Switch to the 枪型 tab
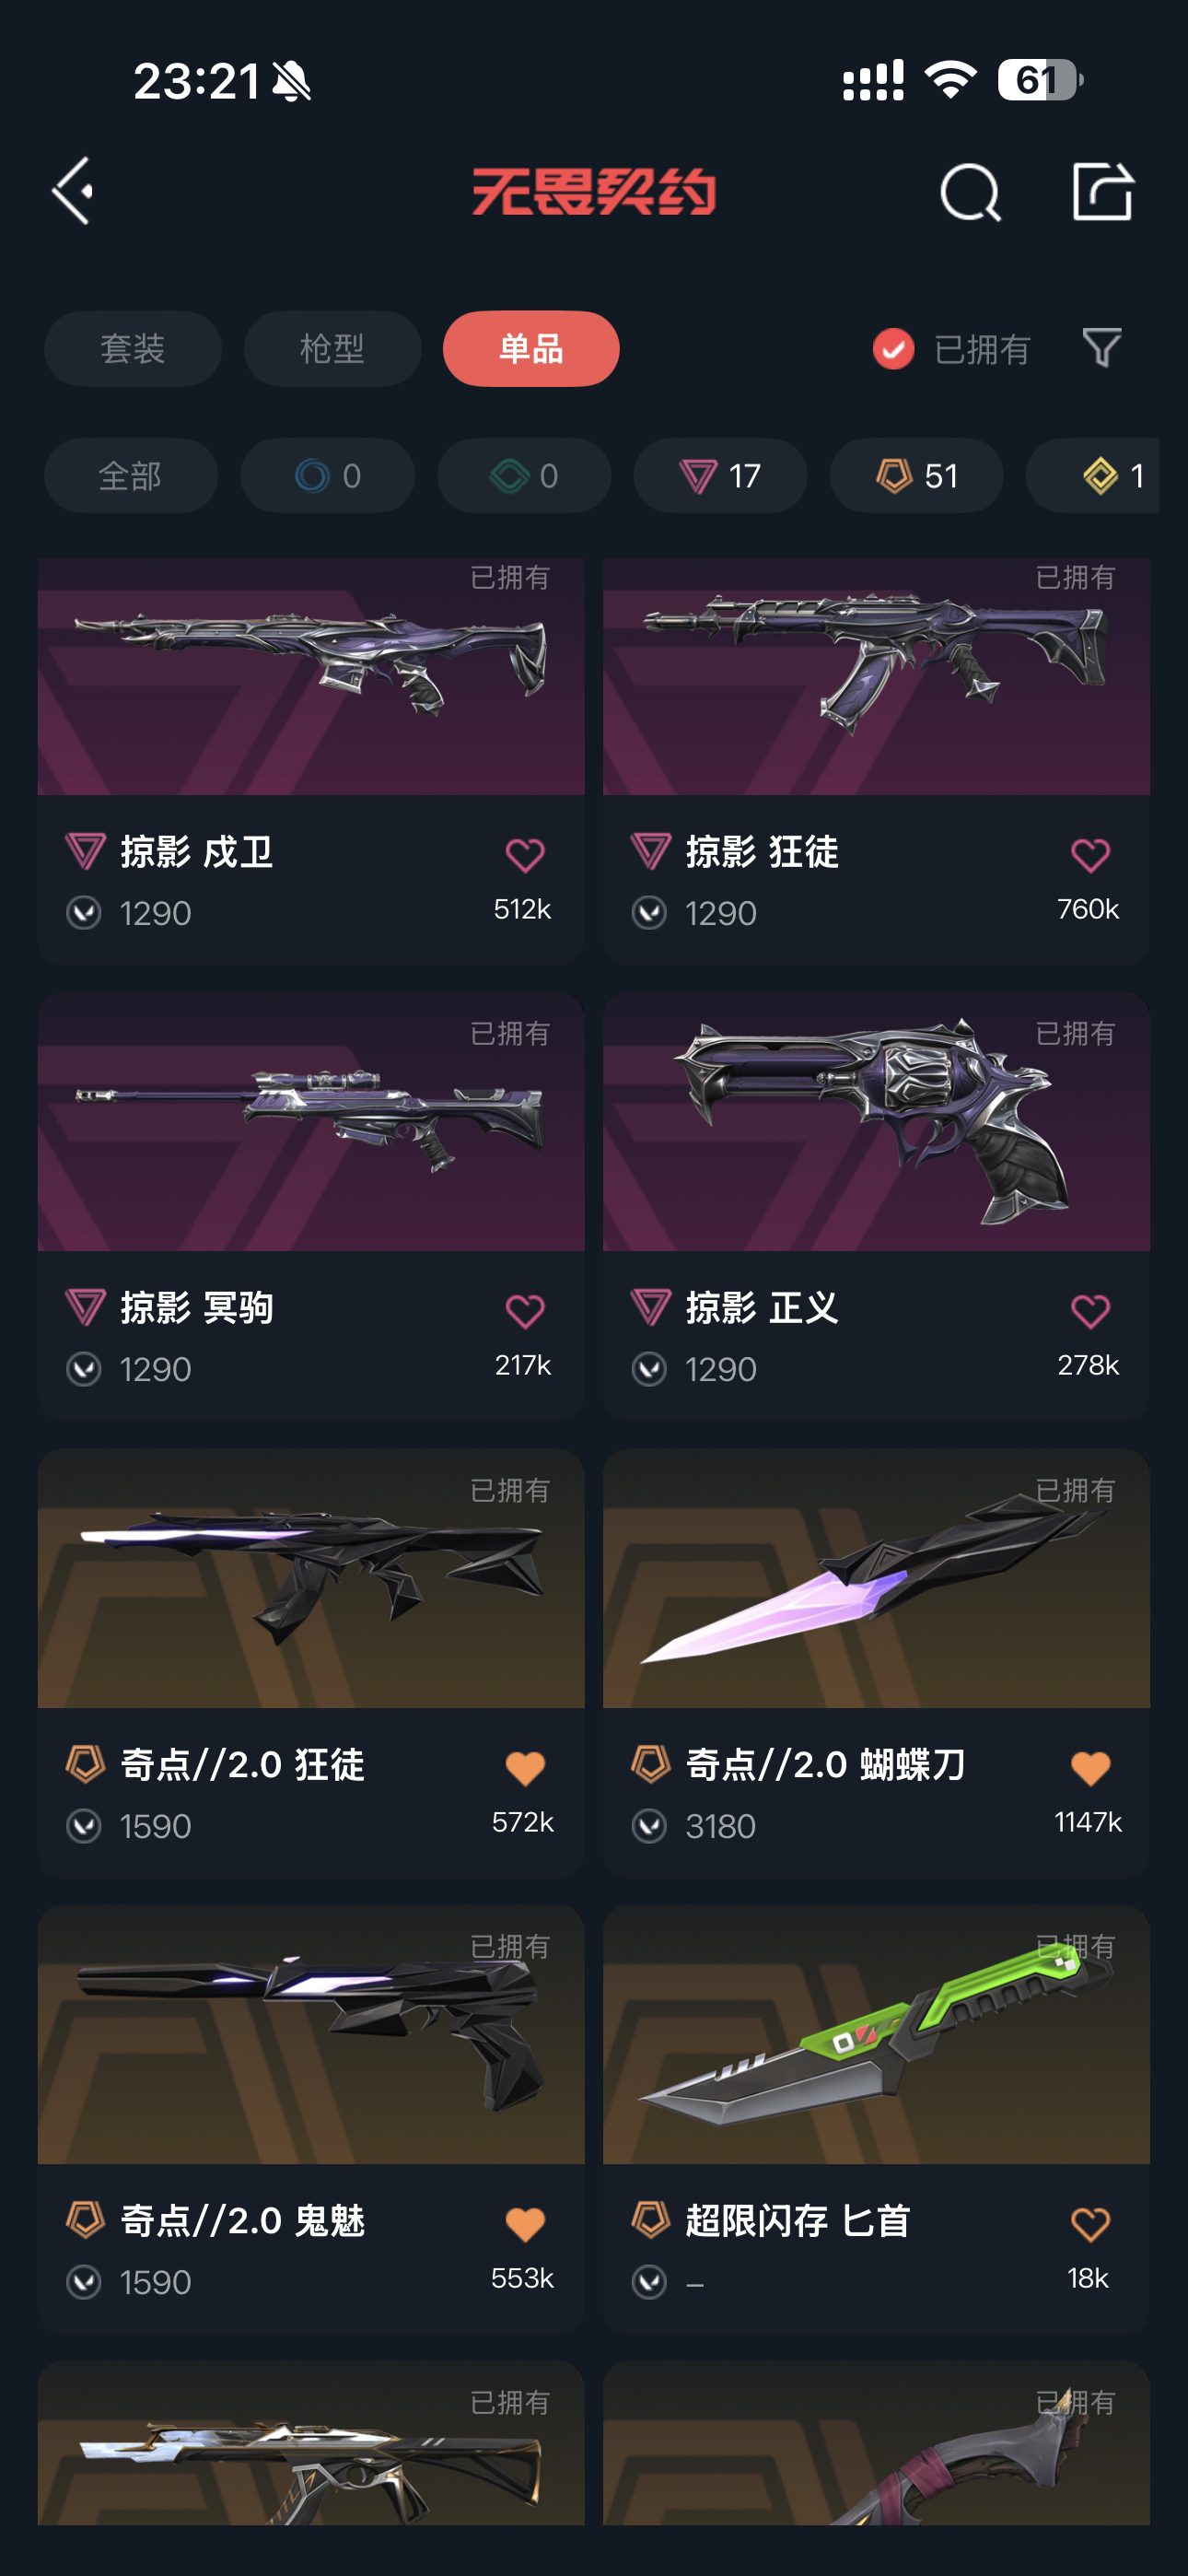The width and height of the screenshot is (1188, 2576). coord(332,349)
